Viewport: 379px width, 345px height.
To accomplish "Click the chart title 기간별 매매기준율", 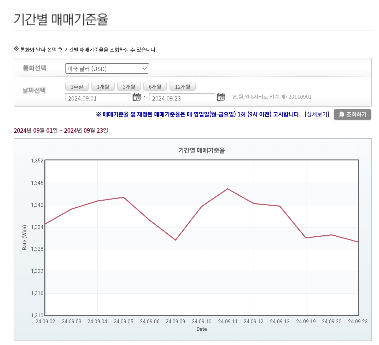I will (201, 150).
